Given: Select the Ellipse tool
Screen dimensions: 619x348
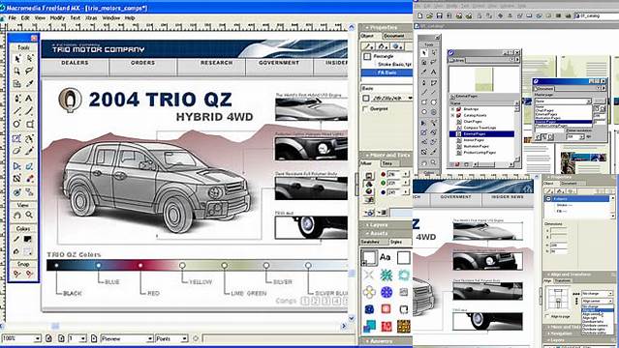Looking at the screenshot, I should click(17, 124).
